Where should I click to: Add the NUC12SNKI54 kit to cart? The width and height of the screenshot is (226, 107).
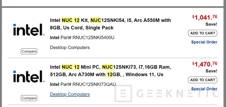[x=203, y=33]
